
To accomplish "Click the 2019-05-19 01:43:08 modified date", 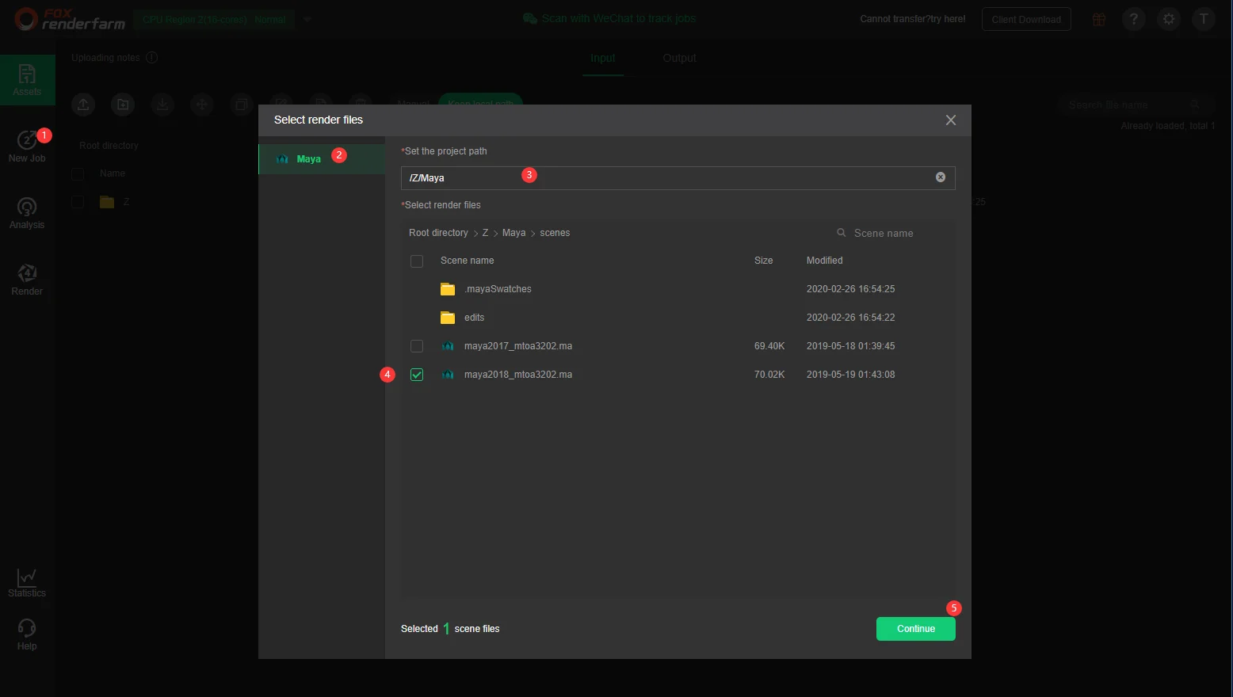I will pos(851,375).
